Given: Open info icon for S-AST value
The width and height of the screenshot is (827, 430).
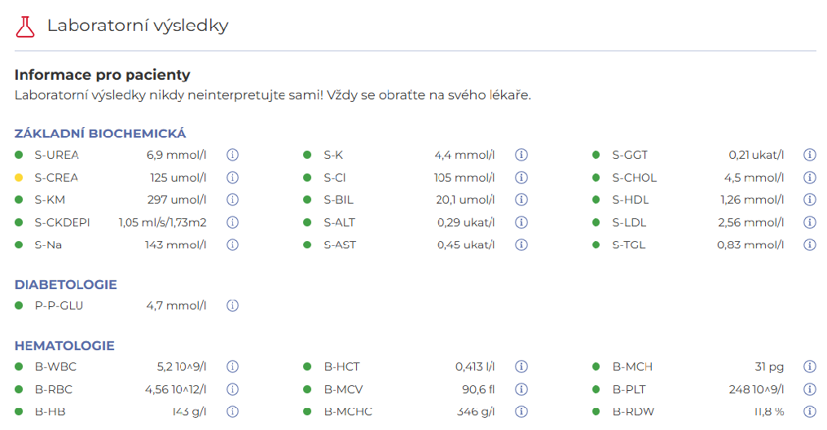Looking at the screenshot, I should point(521,245).
